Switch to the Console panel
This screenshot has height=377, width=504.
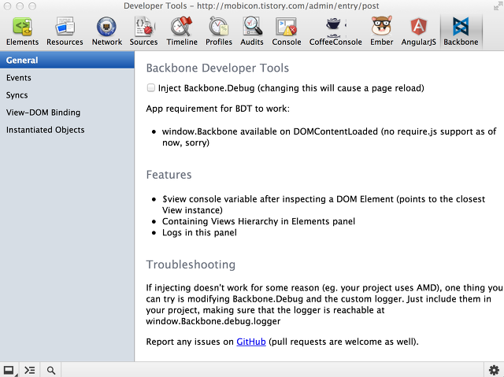point(287,31)
